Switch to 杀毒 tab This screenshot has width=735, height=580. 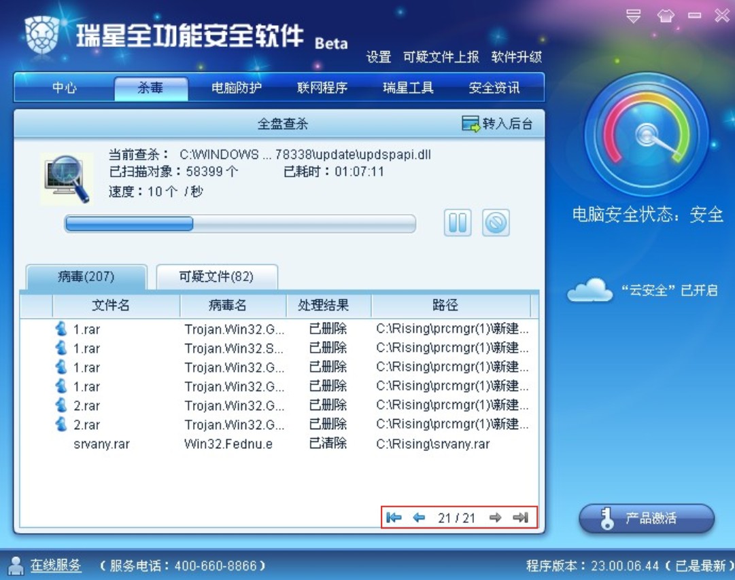pos(150,88)
